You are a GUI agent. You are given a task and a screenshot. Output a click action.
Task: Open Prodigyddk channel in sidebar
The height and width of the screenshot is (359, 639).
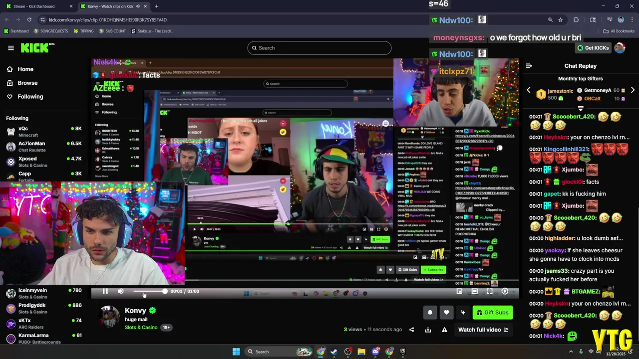coord(43,308)
